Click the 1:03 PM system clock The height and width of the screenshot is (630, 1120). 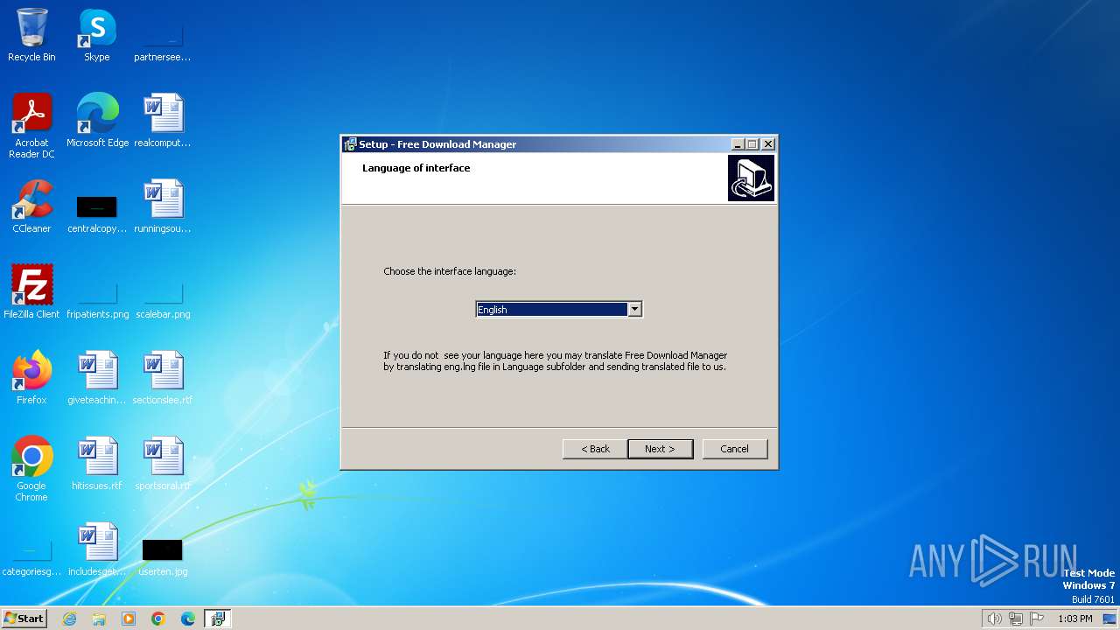point(1075,619)
